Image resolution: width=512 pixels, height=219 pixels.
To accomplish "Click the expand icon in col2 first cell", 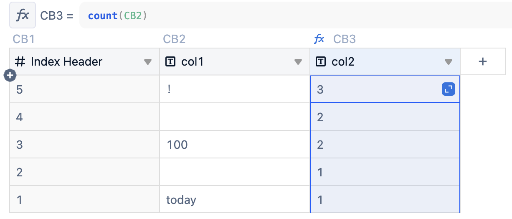I will (449, 89).
